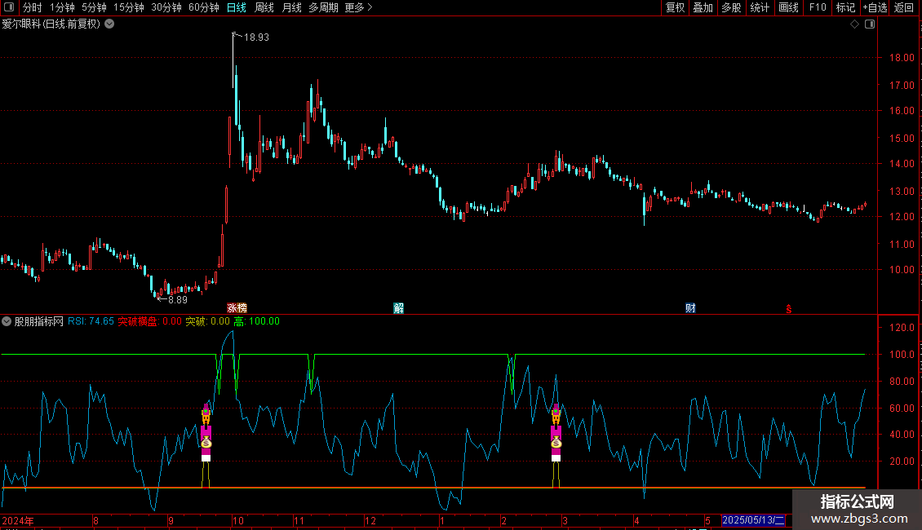Select the 5分钟 period tab
The width and height of the screenshot is (922, 530).
(x=94, y=7)
